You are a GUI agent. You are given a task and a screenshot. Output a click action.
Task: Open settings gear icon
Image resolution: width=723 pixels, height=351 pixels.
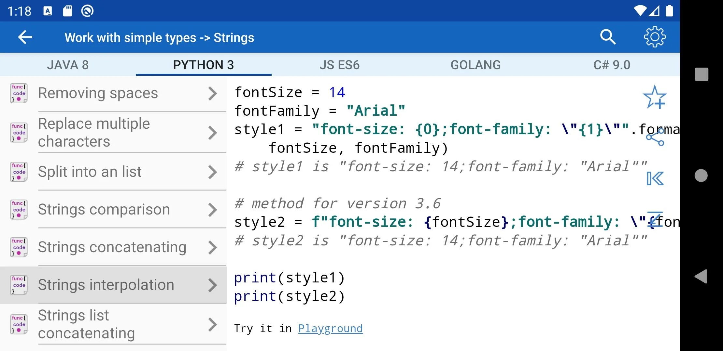pyautogui.click(x=655, y=37)
